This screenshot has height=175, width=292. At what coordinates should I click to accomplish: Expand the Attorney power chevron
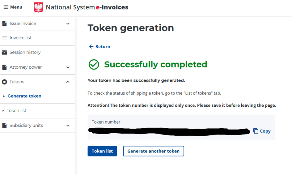pos(68,67)
